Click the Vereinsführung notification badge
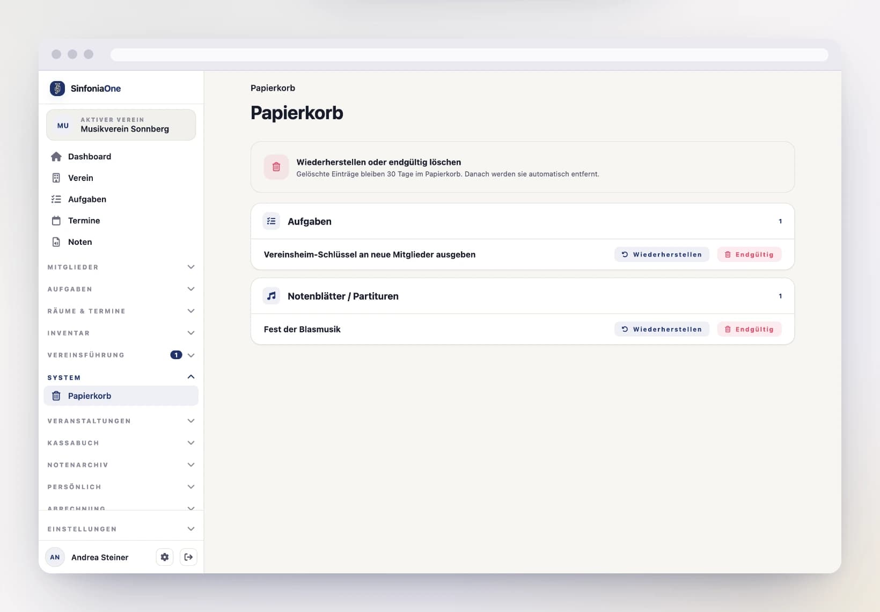Viewport: 880px width, 612px height. (176, 355)
